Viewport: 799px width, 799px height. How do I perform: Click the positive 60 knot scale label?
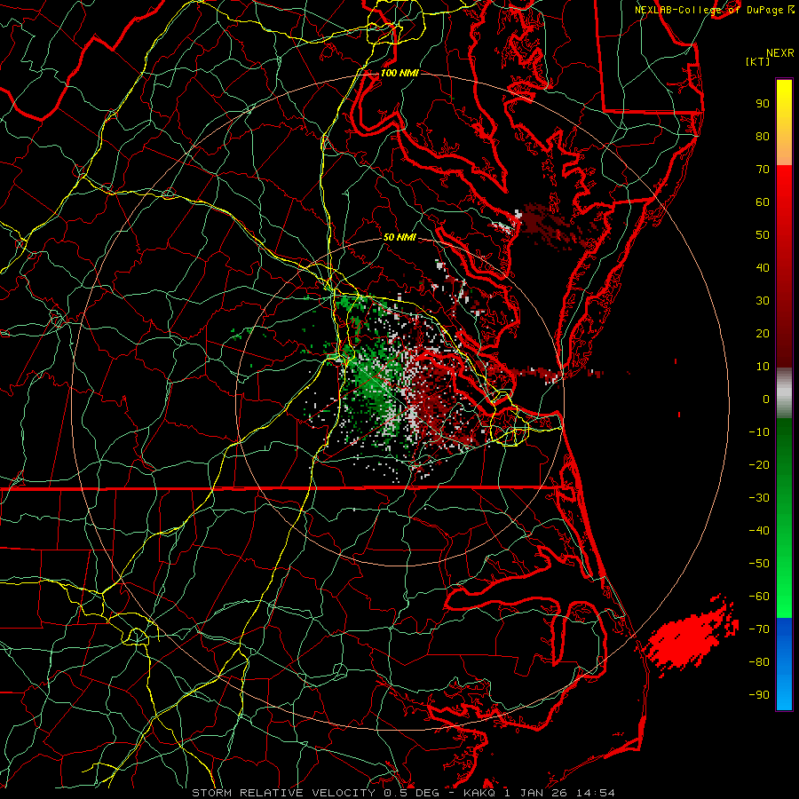click(763, 202)
